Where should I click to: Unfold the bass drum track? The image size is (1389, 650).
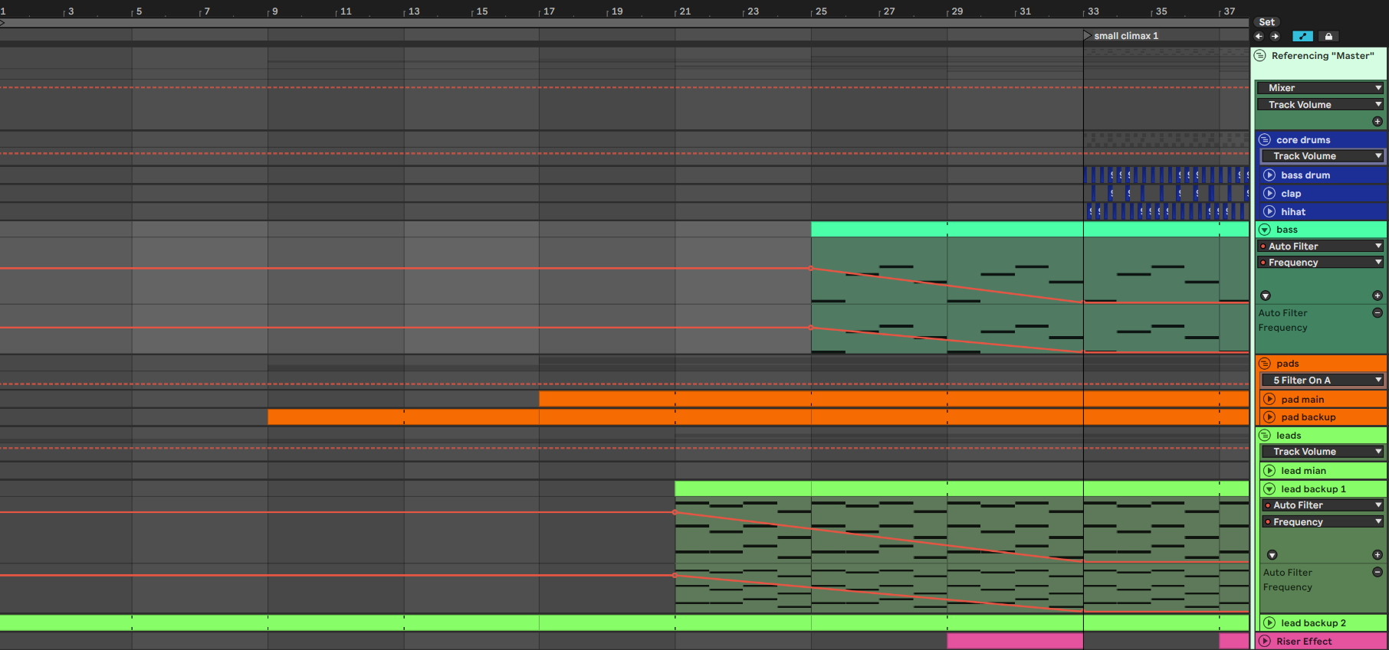tap(1269, 175)
